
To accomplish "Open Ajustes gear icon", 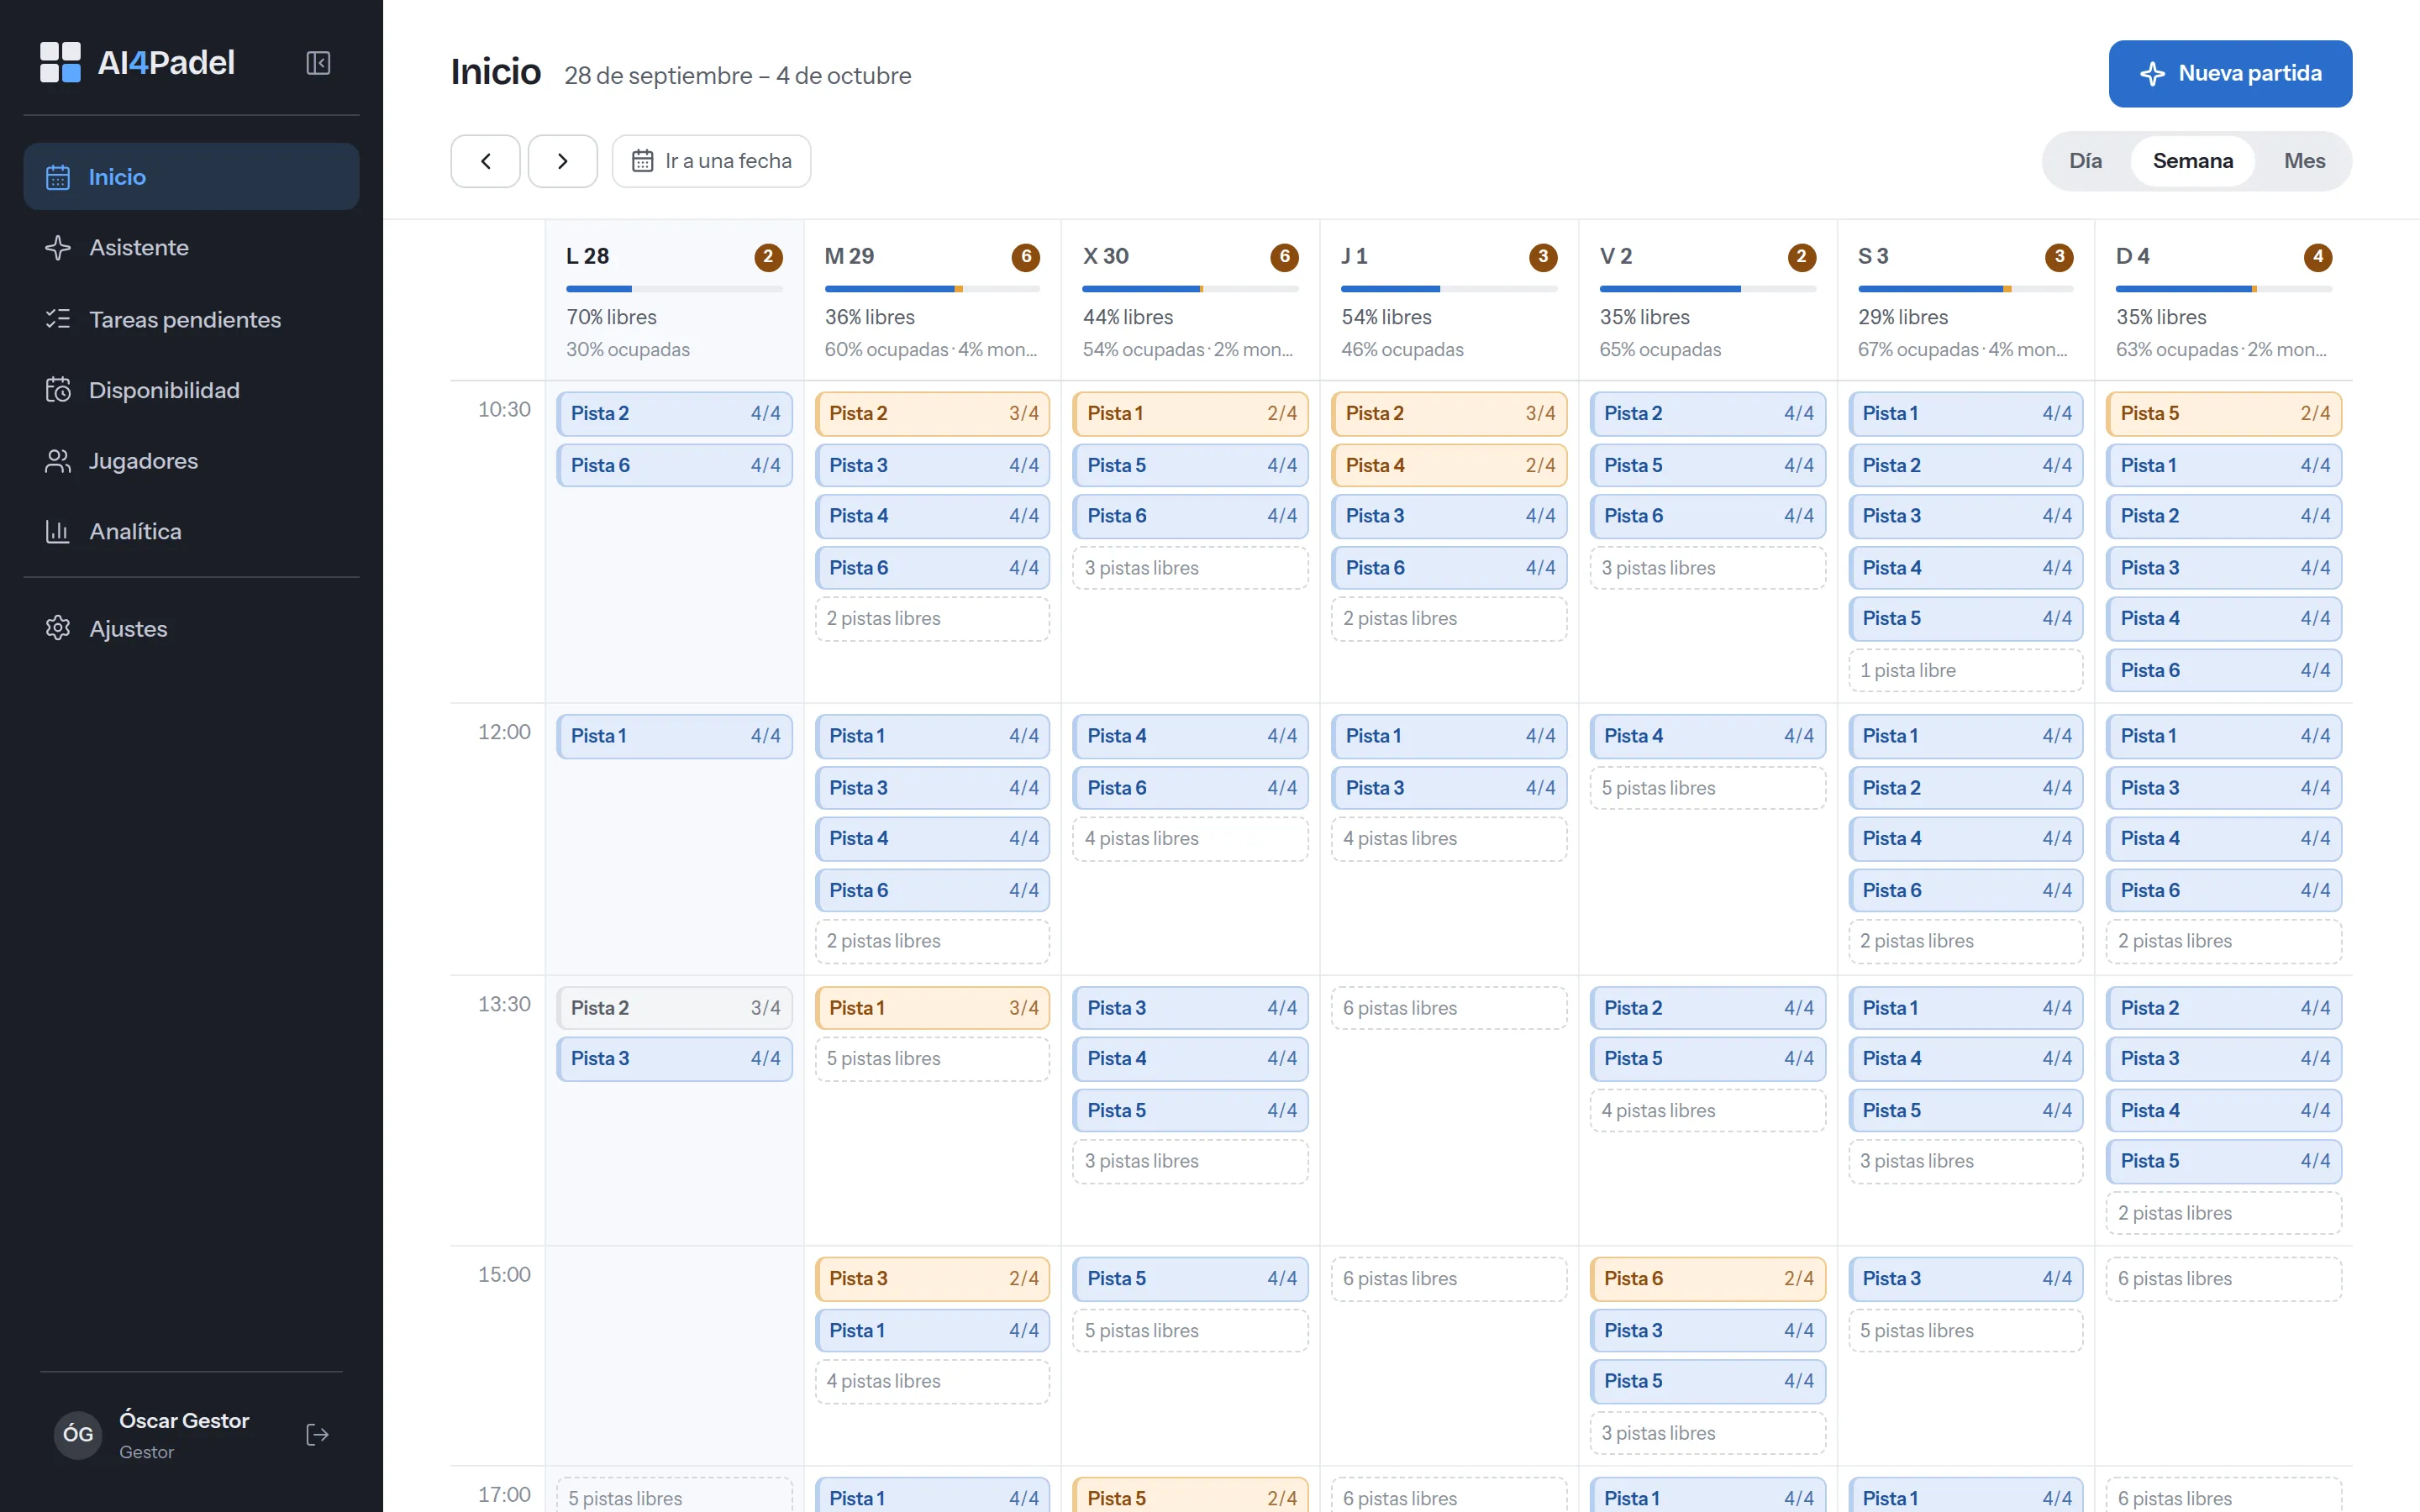I will [58, 628].
